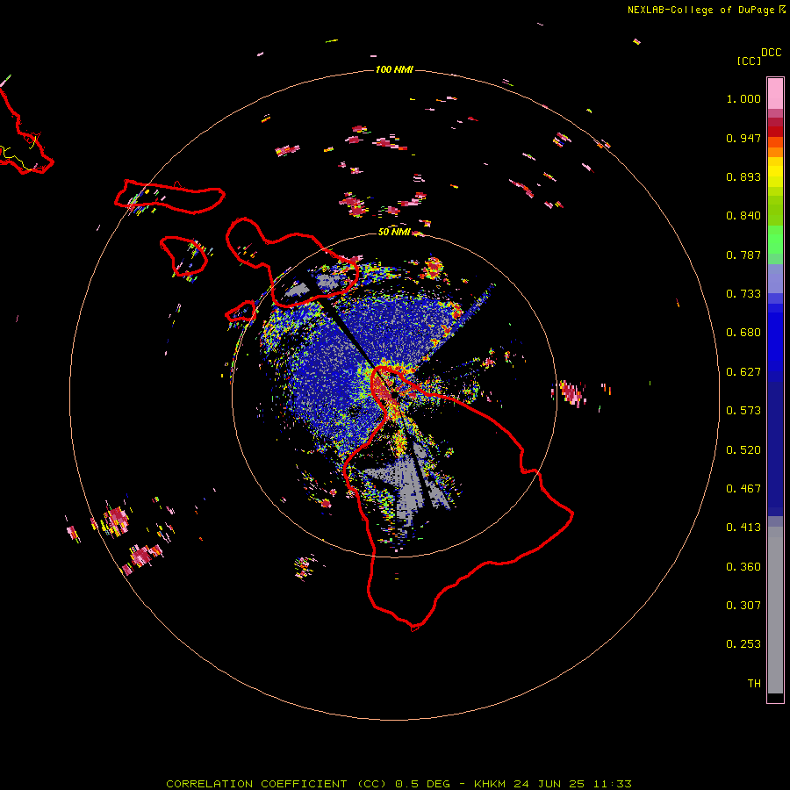The width and height of the screenshot is (790, 790).
Task: Click the TH threshold label
Action: pyautogui.click(x=754, y=684)
